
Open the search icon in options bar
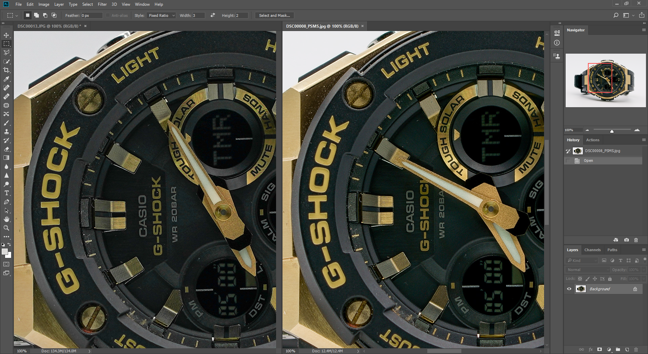[616, 15]
